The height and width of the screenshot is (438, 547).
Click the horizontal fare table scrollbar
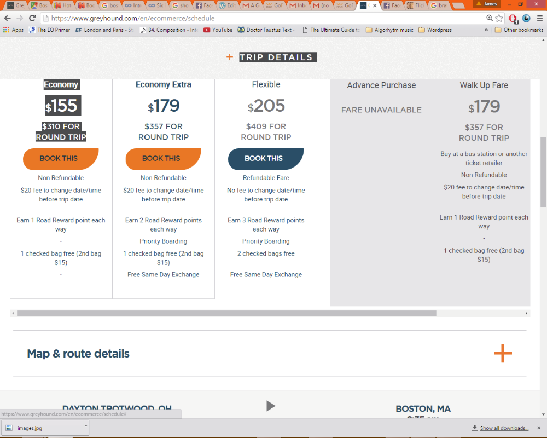[x=226, y=314]
